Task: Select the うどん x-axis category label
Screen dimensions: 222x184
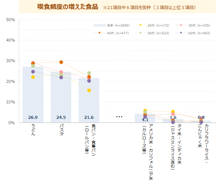Action: coord(33,130)
